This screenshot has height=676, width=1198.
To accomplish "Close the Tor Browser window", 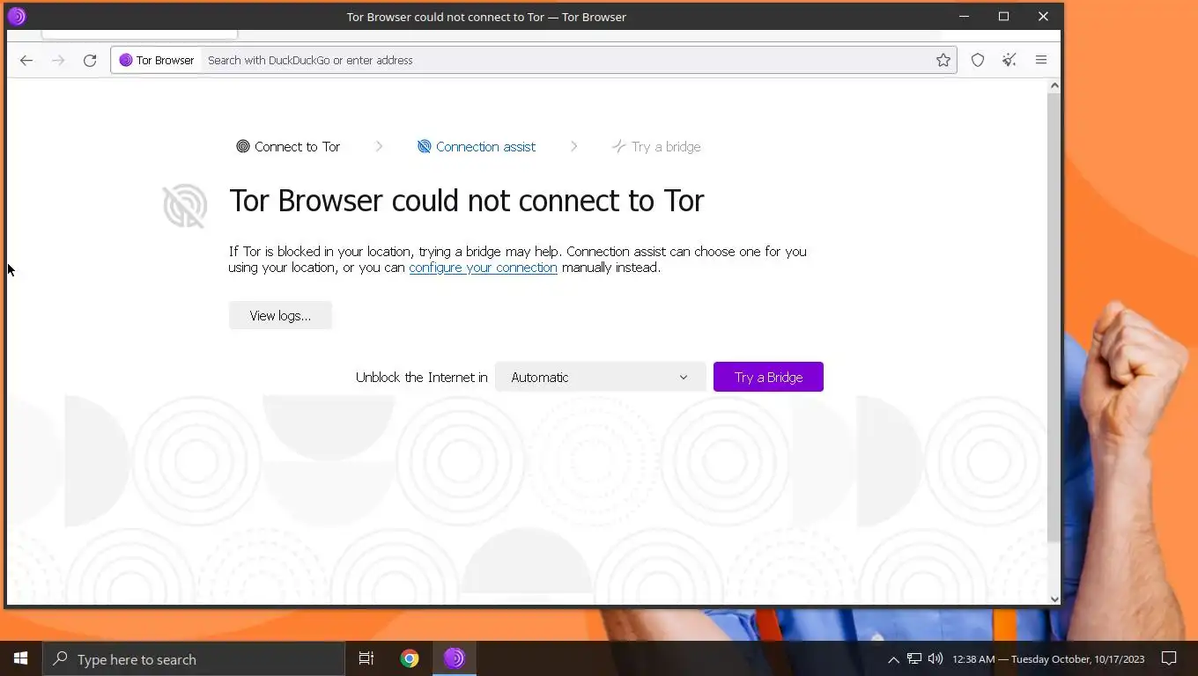I will click(x=1043, y=17).
